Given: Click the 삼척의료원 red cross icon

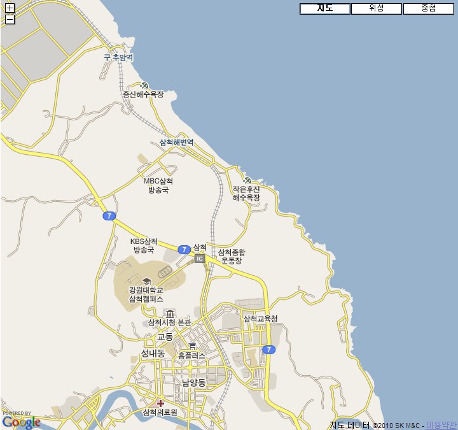Looking at the screenshot, I should 160,404.
